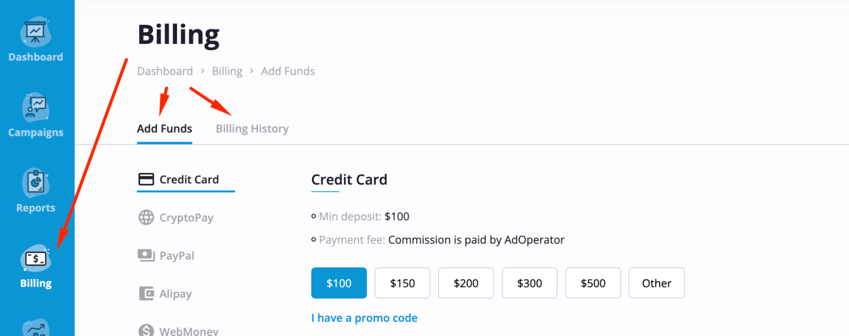Select the Add Funds tab

(164, 129)
